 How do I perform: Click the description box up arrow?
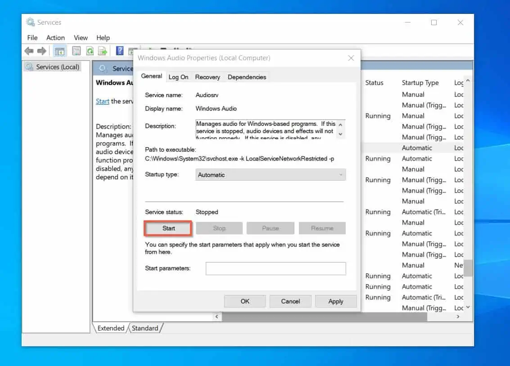(340, 125)
